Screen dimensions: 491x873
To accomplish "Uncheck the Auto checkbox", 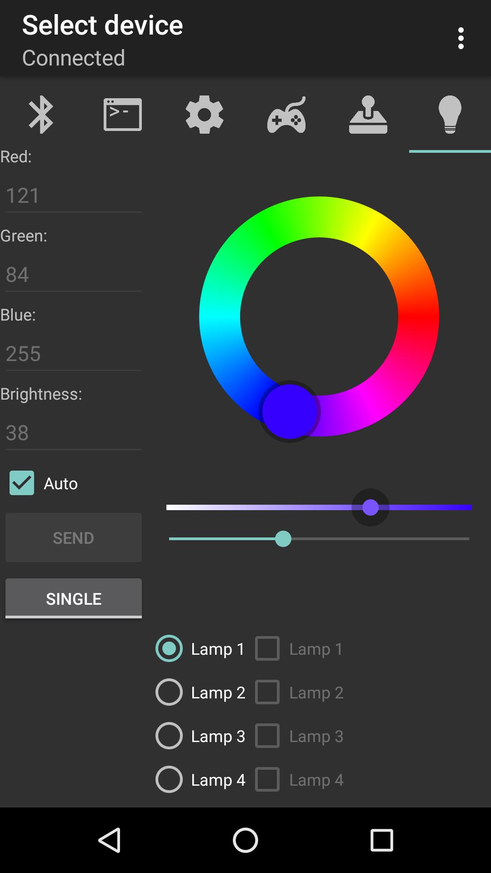I will pyautogui.click(x=22, y=483).
